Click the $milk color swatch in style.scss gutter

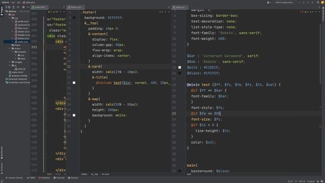click(x=180, y=67)
